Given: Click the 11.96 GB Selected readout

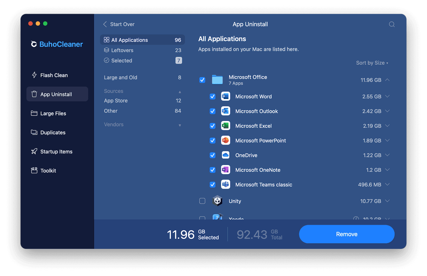Looking at the screenshot, I should (193, 235).
